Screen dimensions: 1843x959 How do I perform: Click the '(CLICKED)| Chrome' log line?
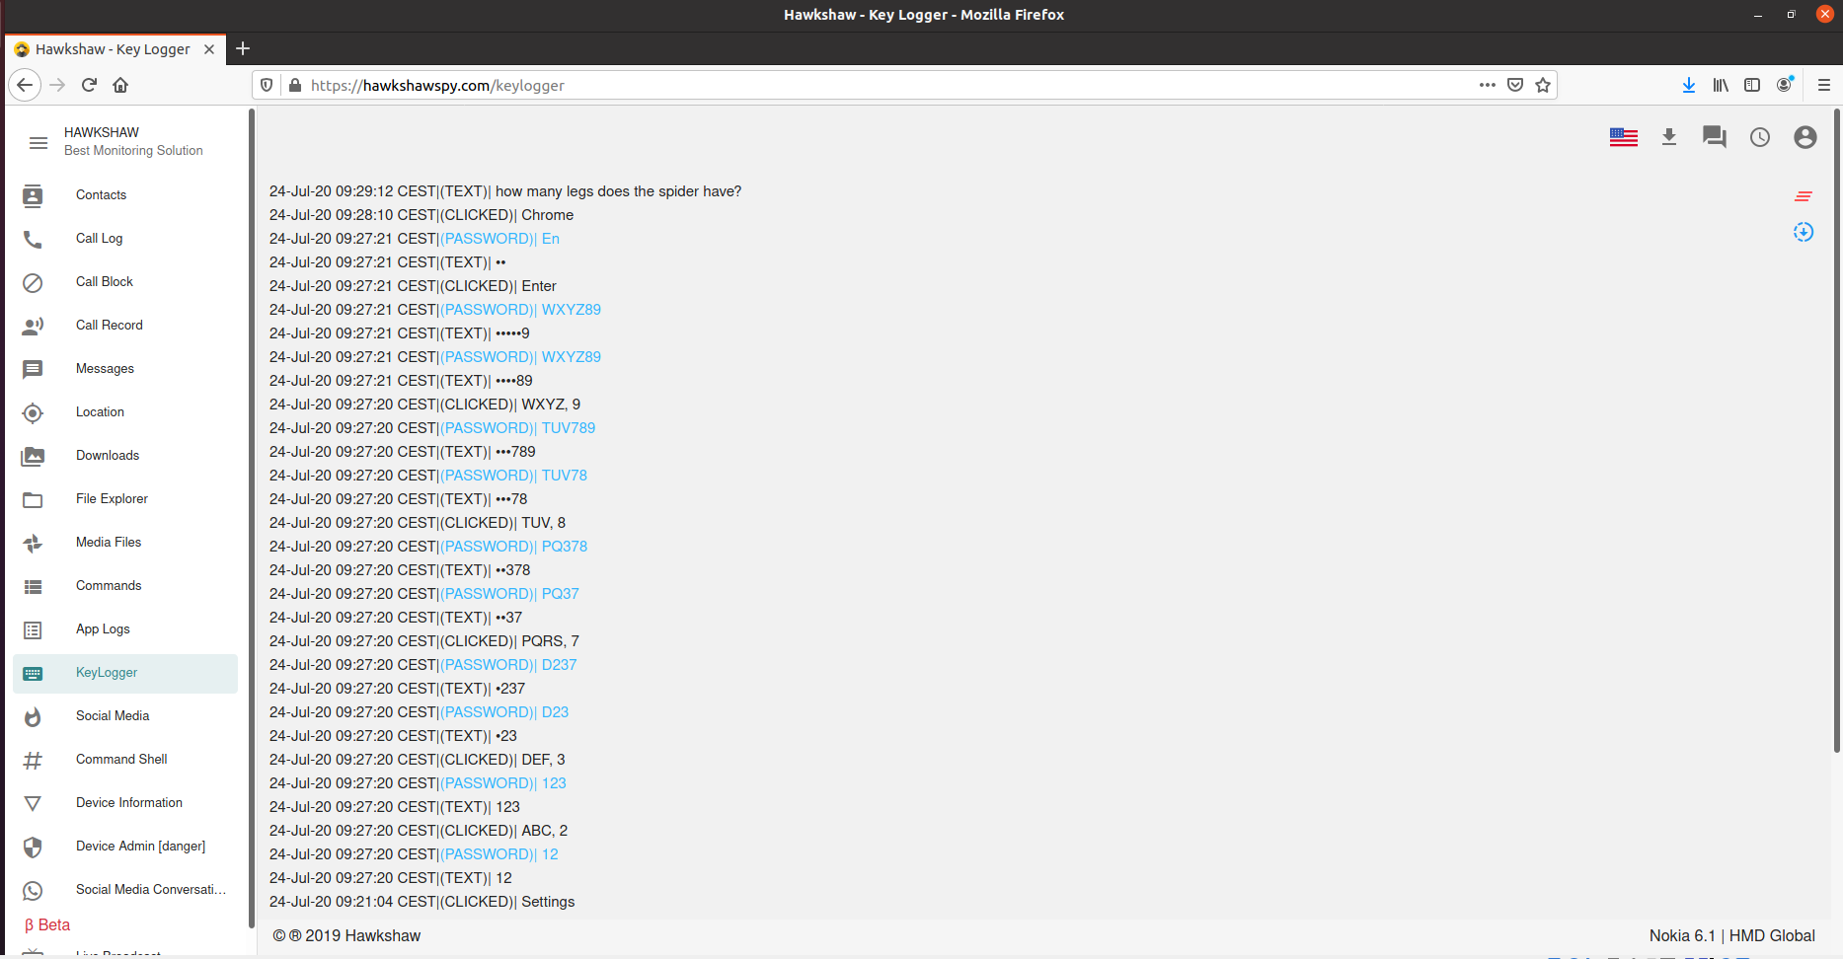[422, 215]
